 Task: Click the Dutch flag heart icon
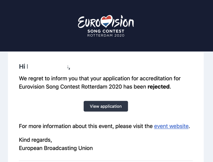pos(107,21)
